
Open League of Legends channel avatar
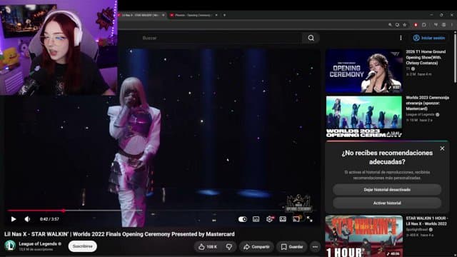pyautogui.click(x=10, y=246)
